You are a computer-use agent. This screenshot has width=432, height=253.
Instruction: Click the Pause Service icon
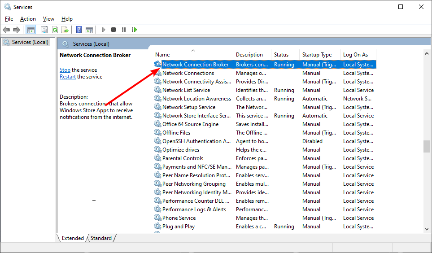point(124,30)
